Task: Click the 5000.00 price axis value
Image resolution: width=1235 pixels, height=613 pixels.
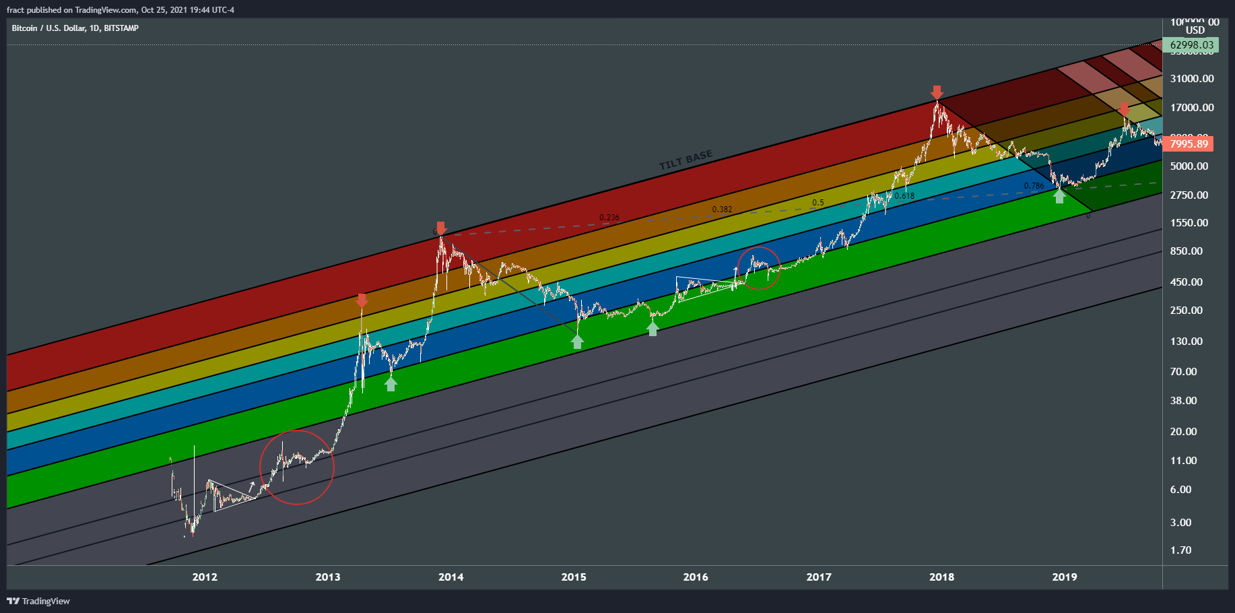Action: pos(1189,166)
